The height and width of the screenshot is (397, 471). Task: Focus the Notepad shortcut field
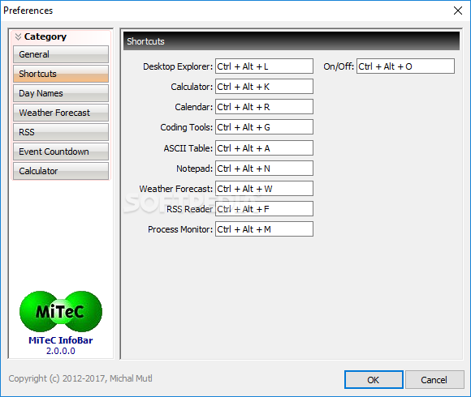264,169
